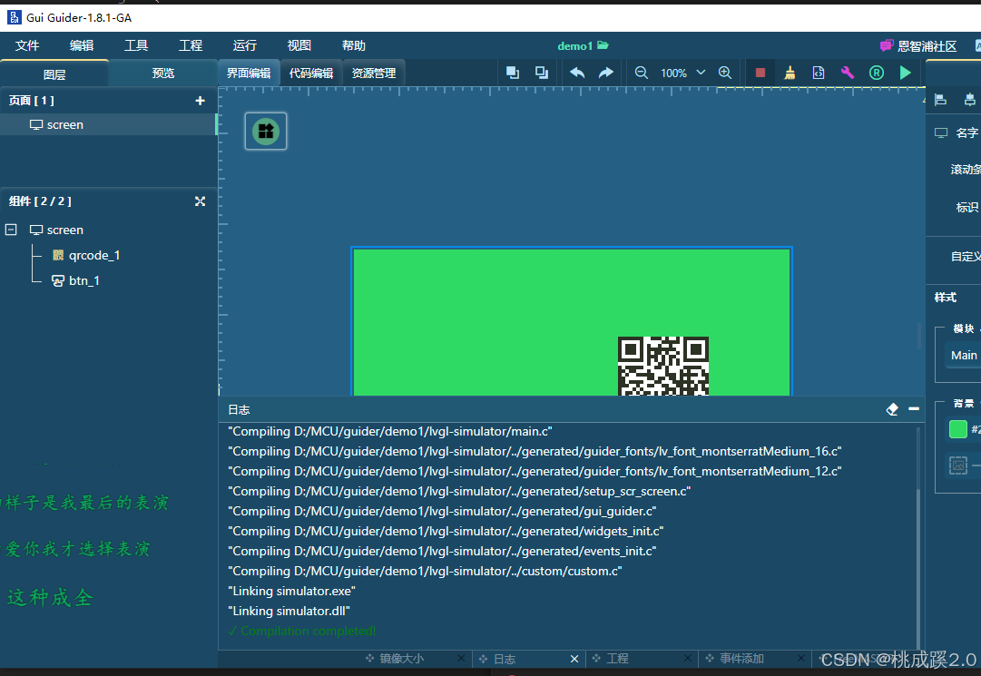981x676 pixels.
Task: Clean the project with the broom icon
Action: [x=790, y=73]
